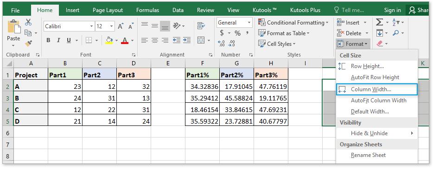Open the General number format dropdown
Viewport: 433px width, 169px height.
click(x=249, y=23)
